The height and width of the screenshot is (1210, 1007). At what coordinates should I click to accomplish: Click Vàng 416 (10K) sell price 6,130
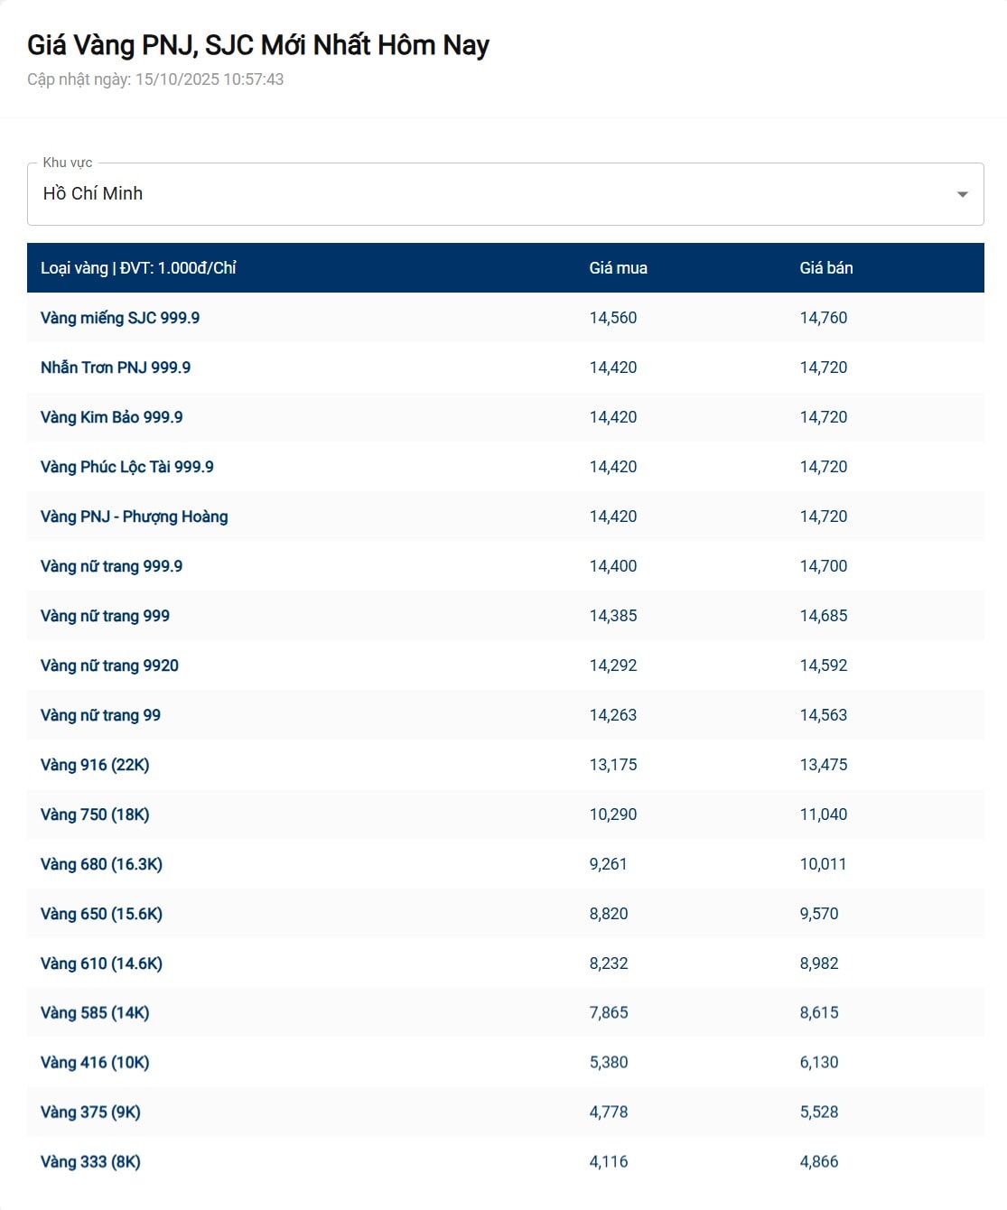coord(818,1063)
